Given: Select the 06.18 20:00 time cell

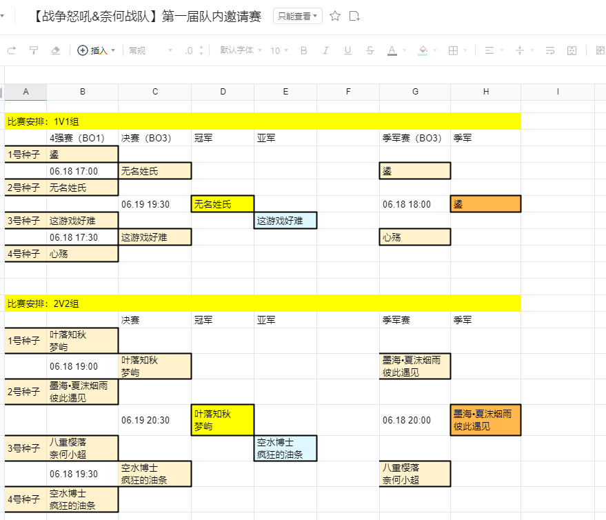Looking at the screenshot, I should point(415,420).
